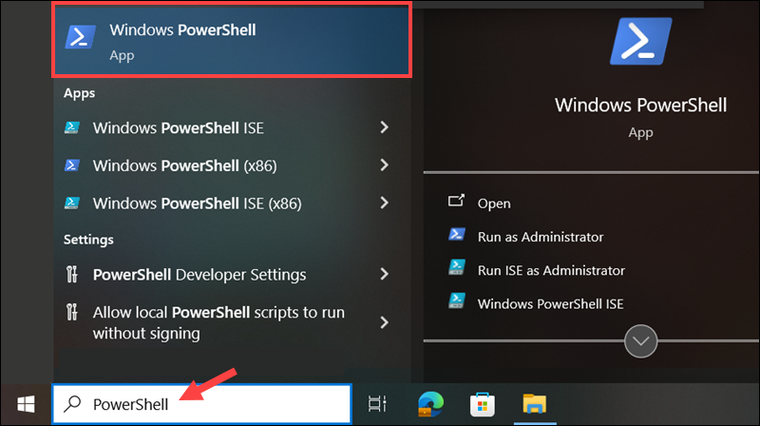Open File Explorer from the taskbar
Viewport: 760px width, 426px height.
[534, 404]
